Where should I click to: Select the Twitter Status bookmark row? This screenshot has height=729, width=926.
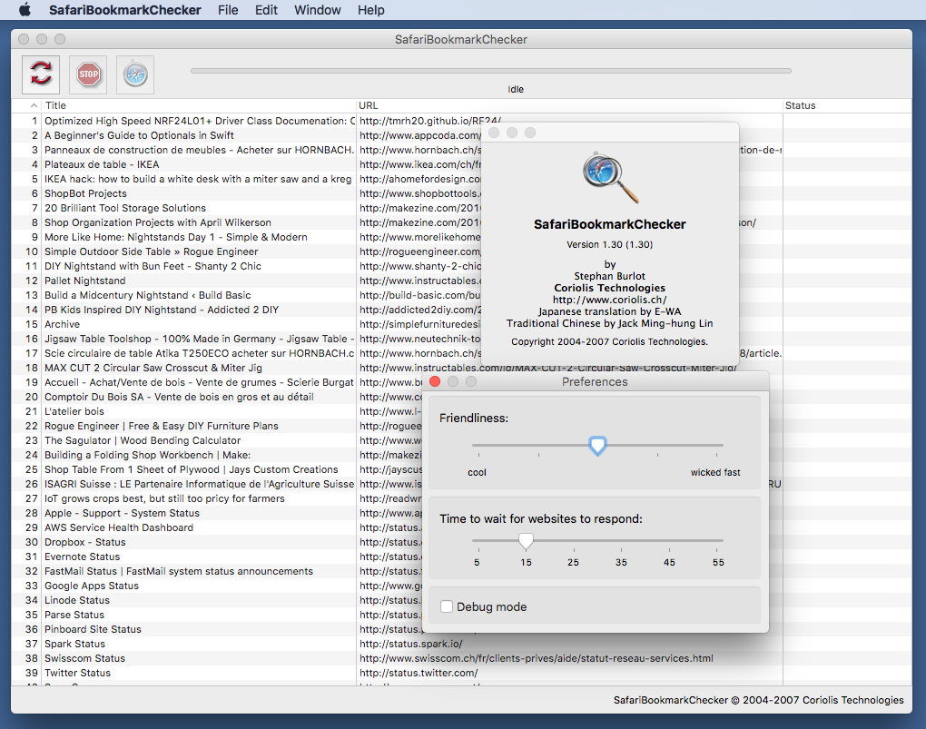pyautogui.click(x=77, y=673)
